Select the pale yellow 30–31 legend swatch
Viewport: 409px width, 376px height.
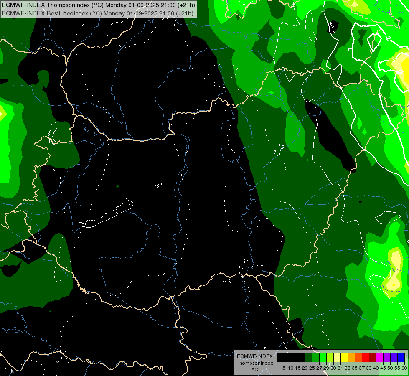tap(337, 357)
